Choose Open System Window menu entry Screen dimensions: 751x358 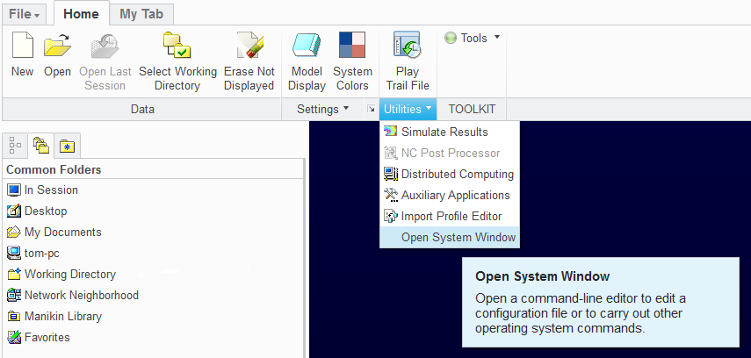tap(449, 238)
